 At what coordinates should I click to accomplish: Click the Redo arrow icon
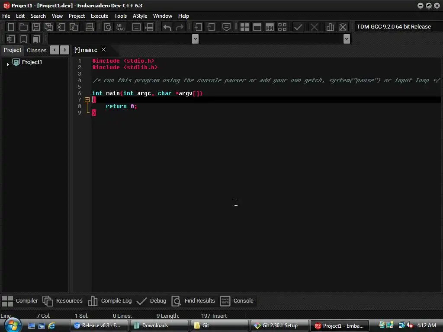[180, 27]
